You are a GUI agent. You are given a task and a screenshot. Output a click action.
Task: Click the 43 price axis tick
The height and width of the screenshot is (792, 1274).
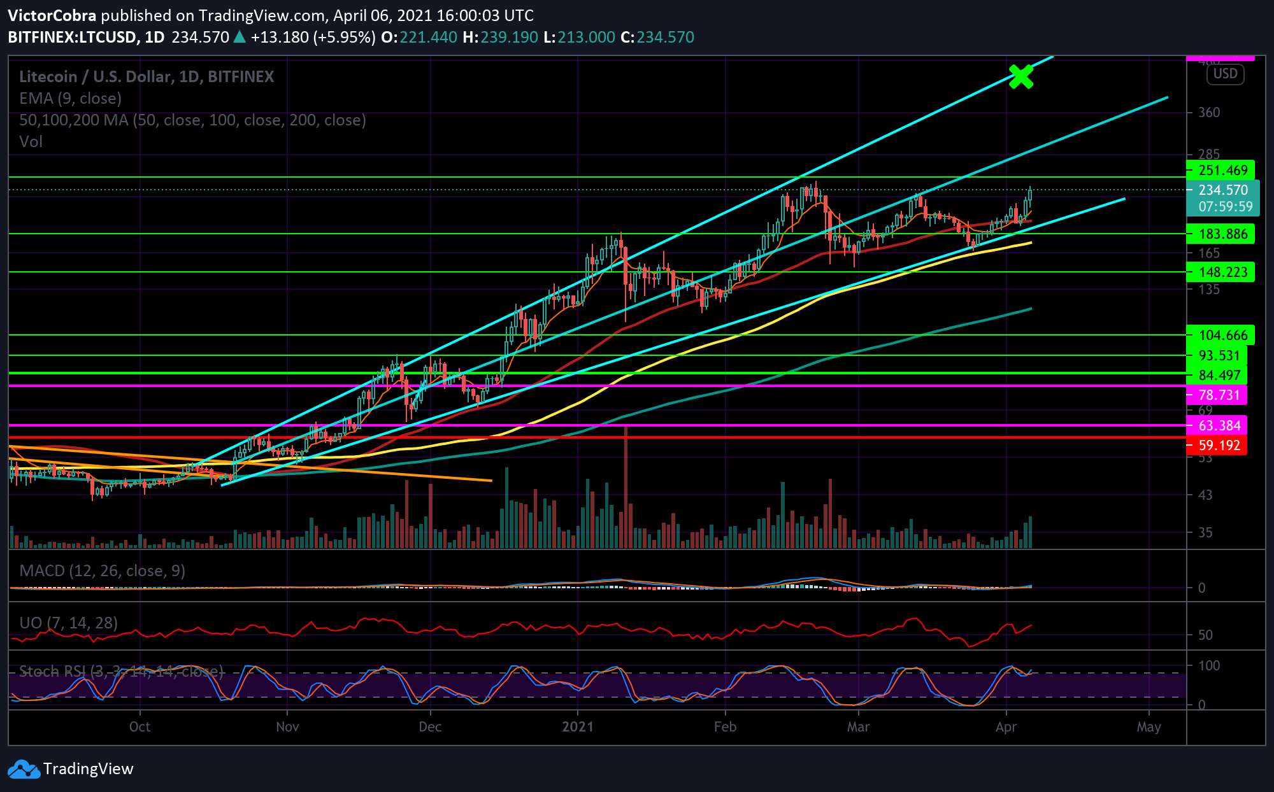(x=1205, y=494)
